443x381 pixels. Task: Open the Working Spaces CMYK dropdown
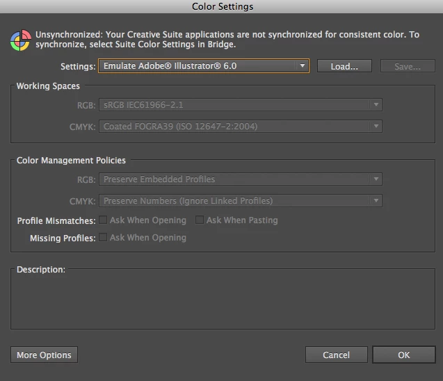tap(241, 127)
